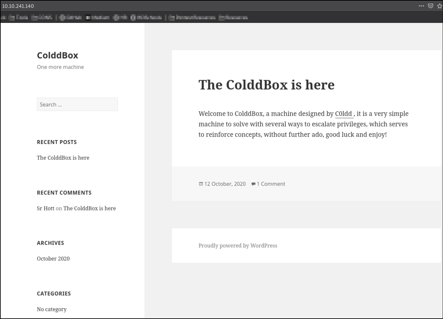Open the 12 October, 2020 date link

(x=225, y=184)
